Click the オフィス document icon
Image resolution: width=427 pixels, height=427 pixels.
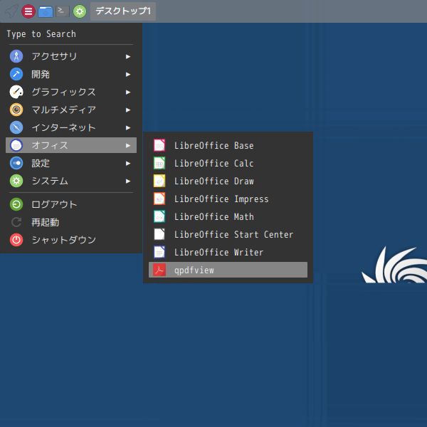16,145
